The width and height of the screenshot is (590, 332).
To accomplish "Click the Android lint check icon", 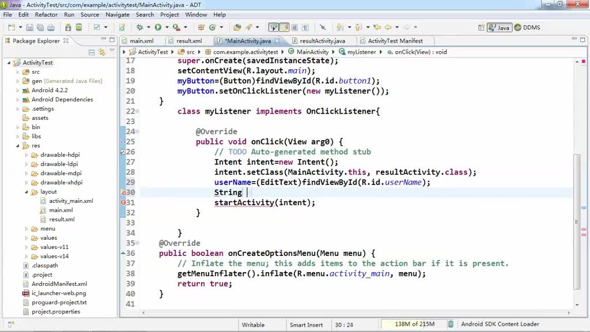I will [97, 28].
